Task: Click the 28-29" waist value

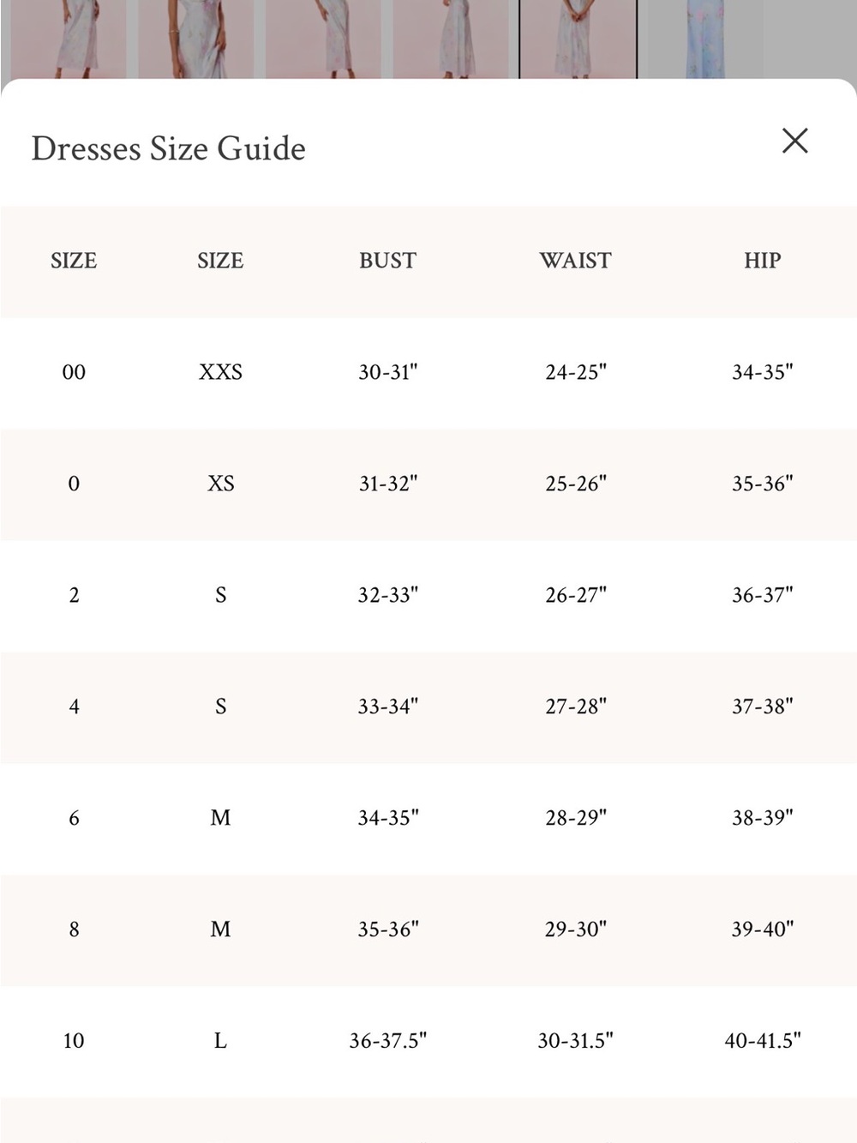Action: click(x=575, y=818)
